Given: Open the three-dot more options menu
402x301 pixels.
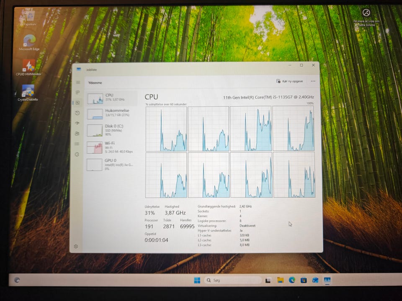Looking at the screenshot, I should click(x=313, y=81).
